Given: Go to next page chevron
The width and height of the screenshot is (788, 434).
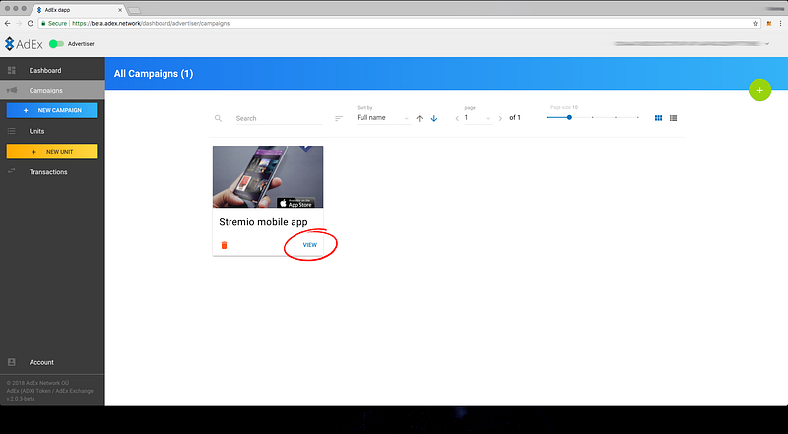Looking at the screenshot, I should tap(500, 118).
